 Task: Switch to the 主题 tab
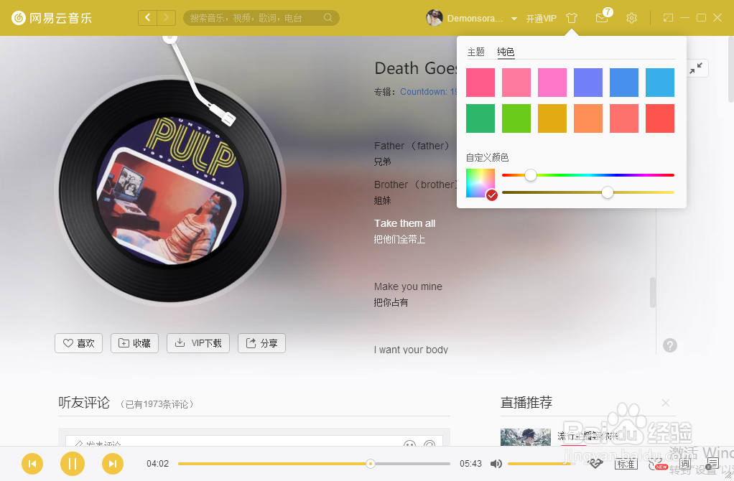click(475, 52)
